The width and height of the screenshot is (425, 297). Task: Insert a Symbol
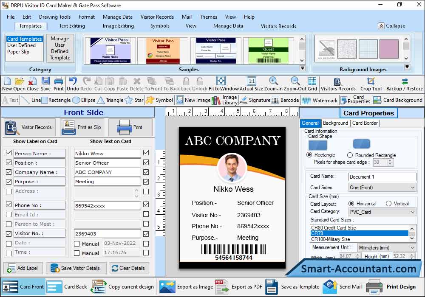tap(159, 100)
